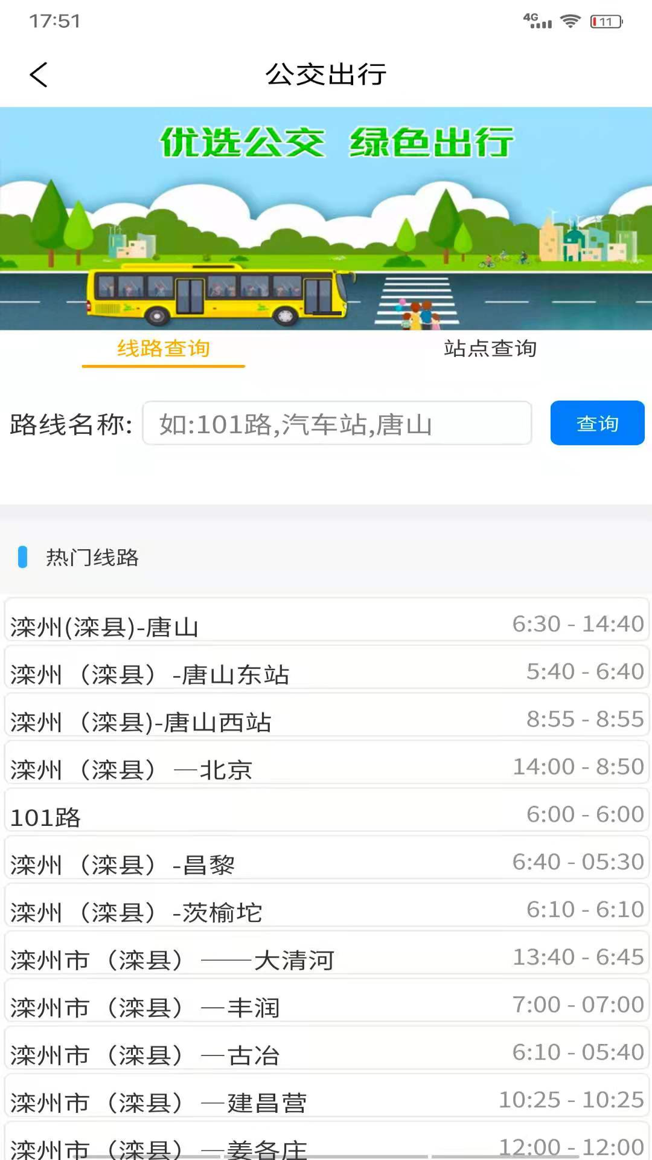Screen dimensions: 652x1160
Task: Open the 滦州(滦县)-唐山 route
Action: click(x=326, y=622)
